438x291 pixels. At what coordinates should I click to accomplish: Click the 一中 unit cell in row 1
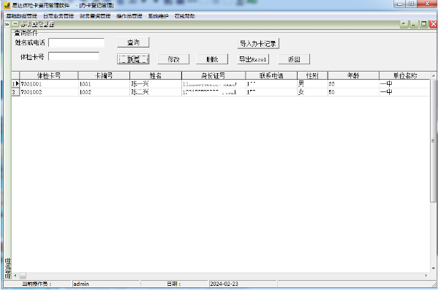pos(404,84)
